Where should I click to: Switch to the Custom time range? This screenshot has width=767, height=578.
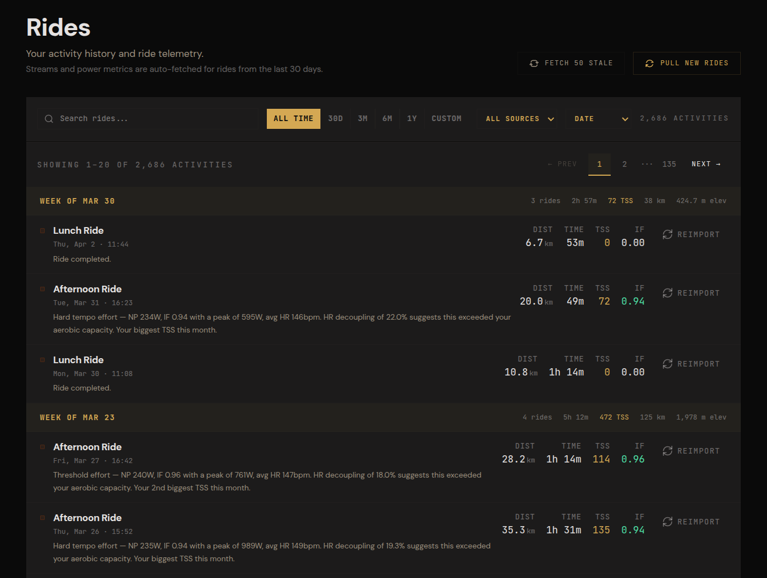(x=446, y=119)
